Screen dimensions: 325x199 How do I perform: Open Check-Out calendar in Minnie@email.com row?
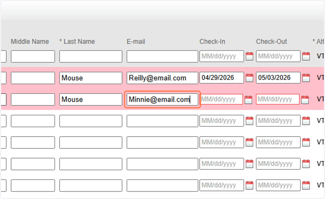click(305, 99)
